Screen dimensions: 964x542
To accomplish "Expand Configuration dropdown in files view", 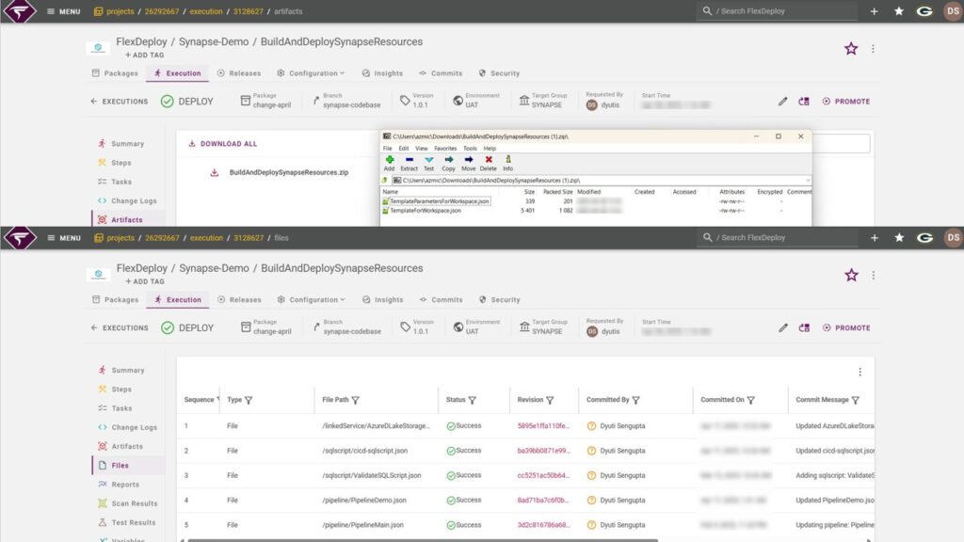I will [311, 300].
